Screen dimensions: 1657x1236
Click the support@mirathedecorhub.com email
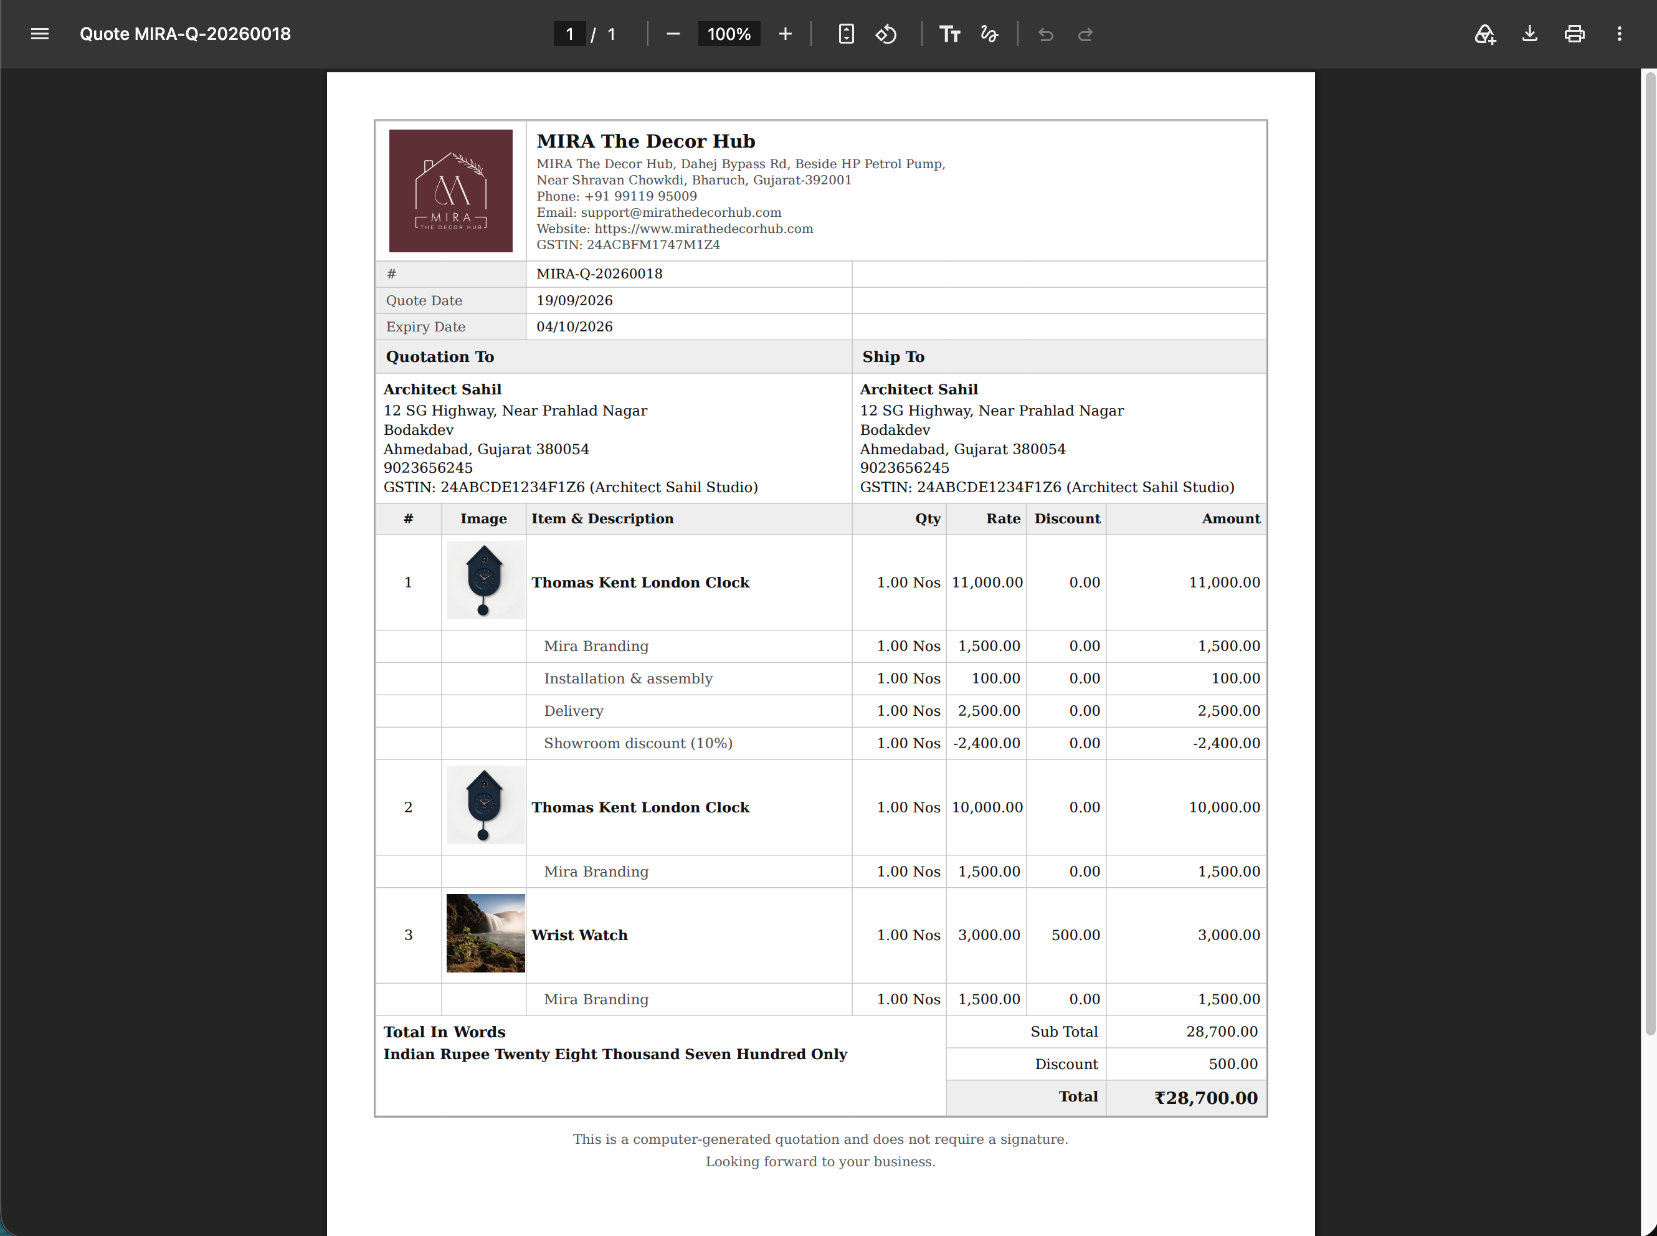coord(681,212)
